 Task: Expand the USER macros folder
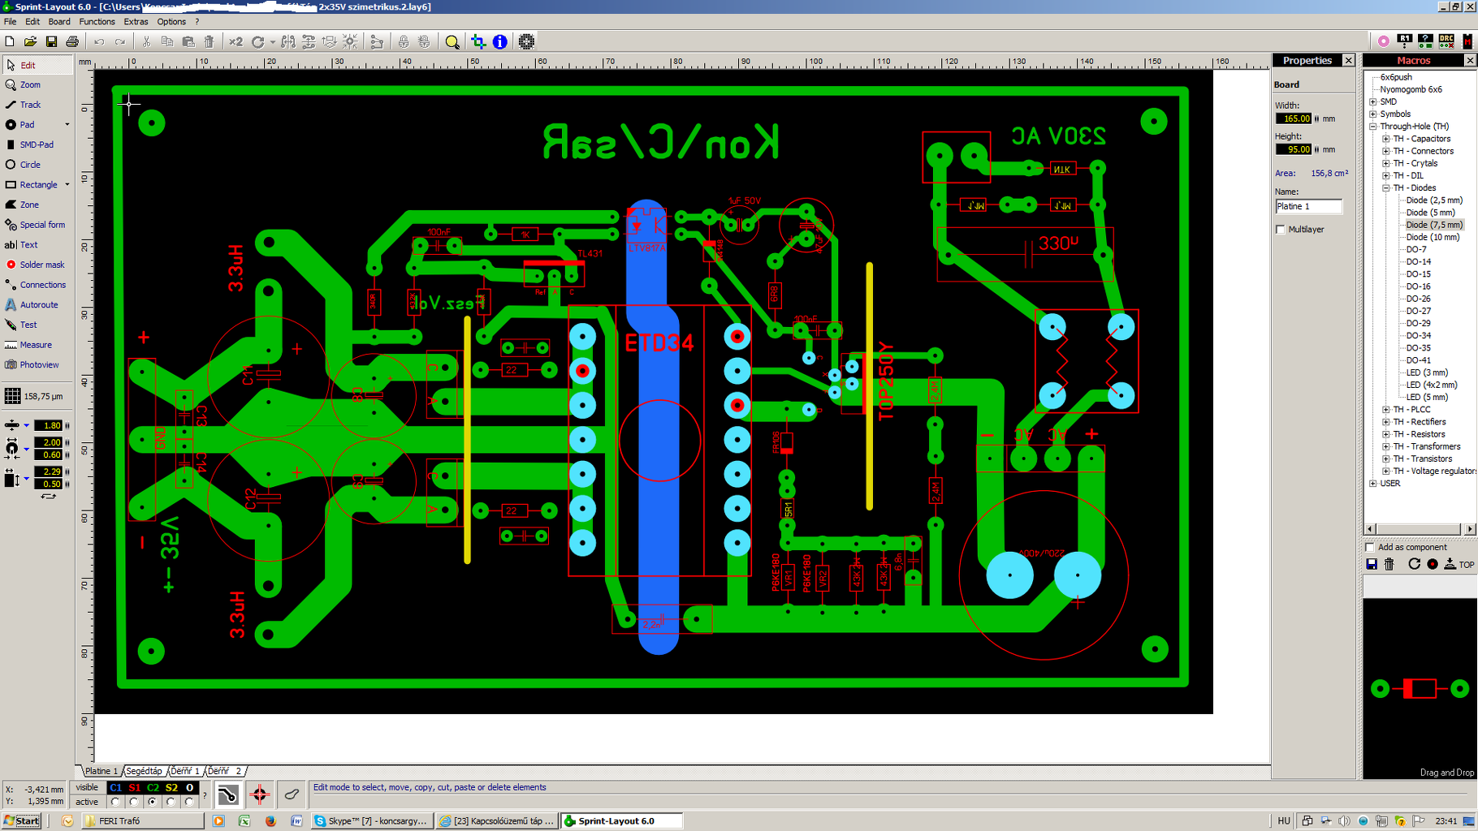click(x=1373, y=484)
